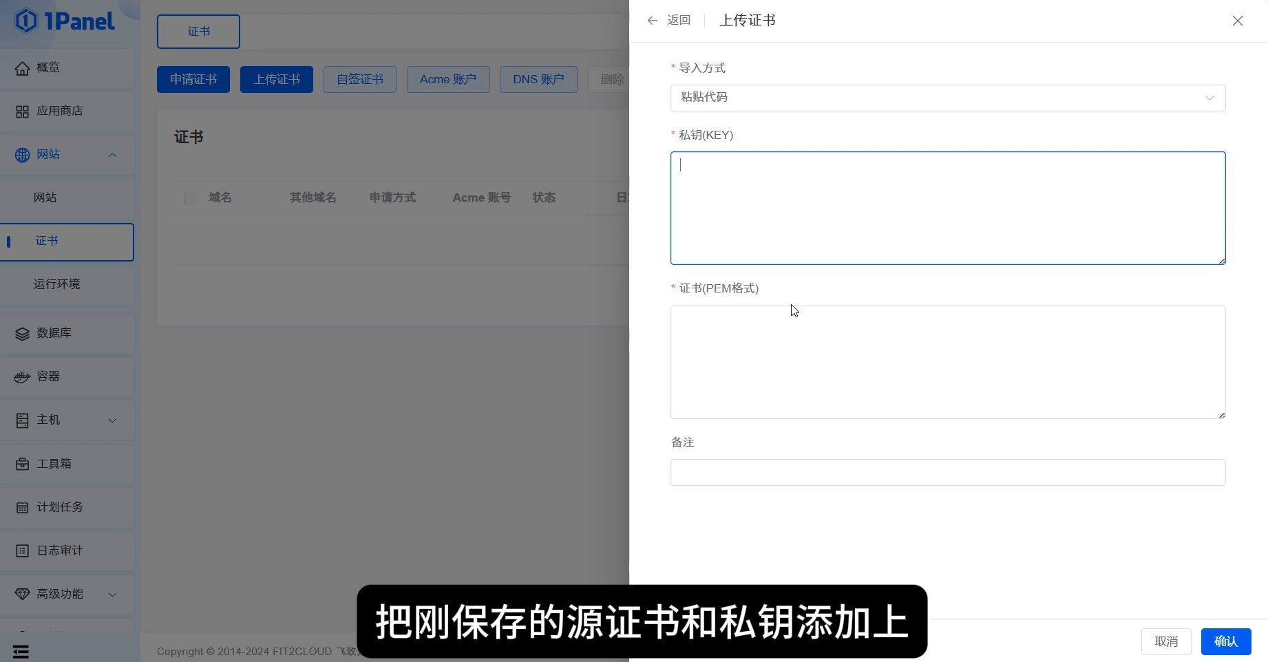1268x662 pixels.
Task: Click the database layers icon
Action: pyautogui.click(x=23, y=334)
